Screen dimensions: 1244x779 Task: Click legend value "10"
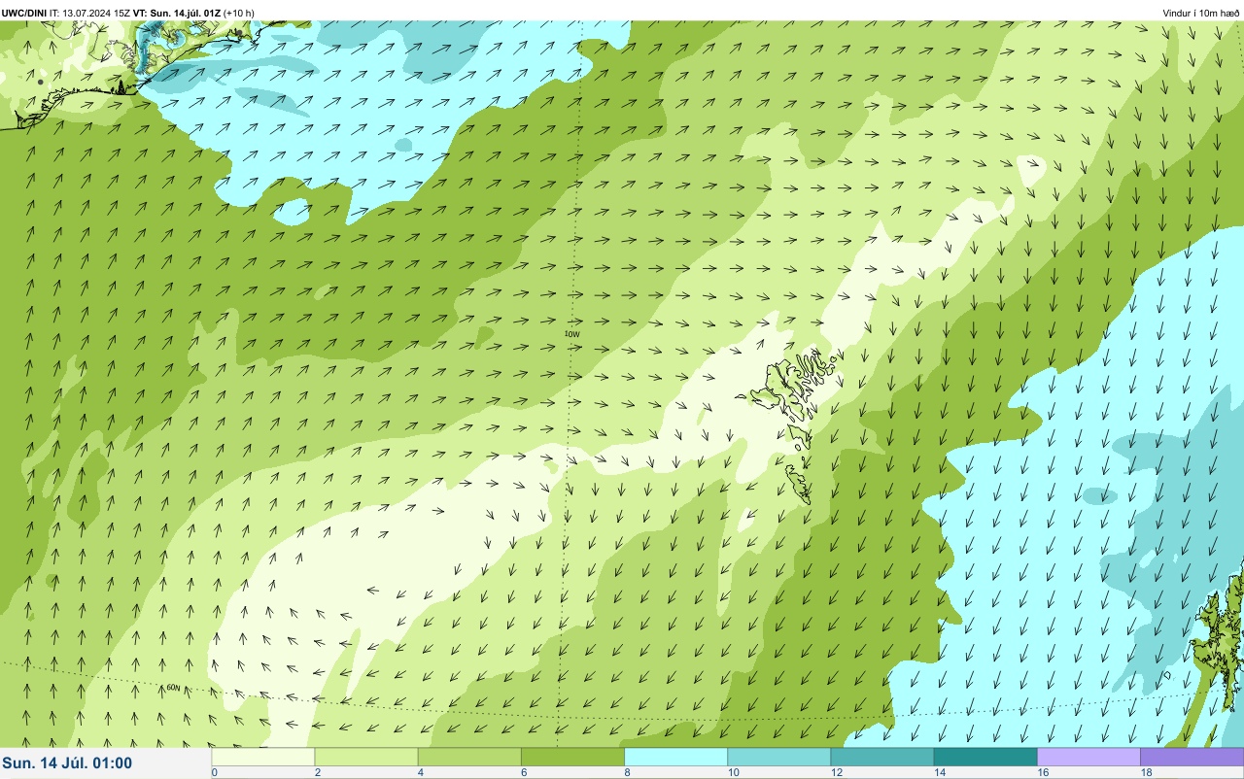click(x=733, y=772)
